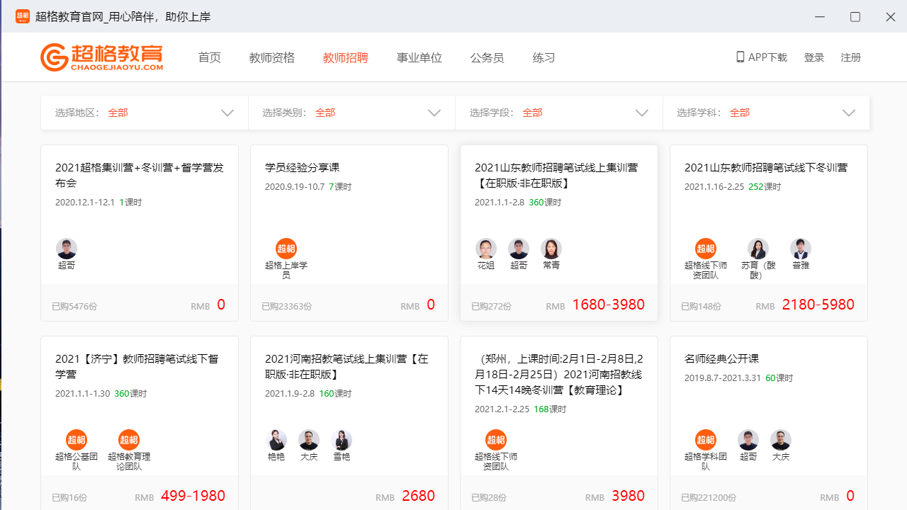
Task: Click 常青's avatar icon
Action: [x=551, y=249]
